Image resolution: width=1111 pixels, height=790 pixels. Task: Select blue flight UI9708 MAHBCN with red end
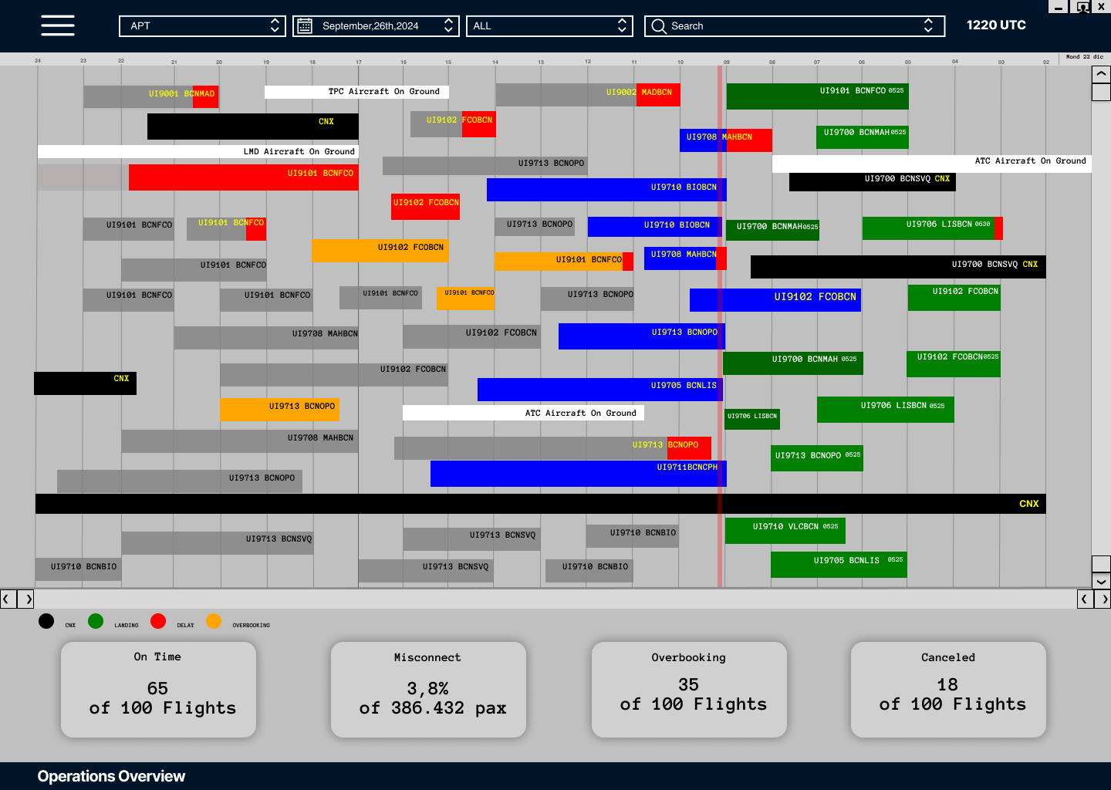725,140
